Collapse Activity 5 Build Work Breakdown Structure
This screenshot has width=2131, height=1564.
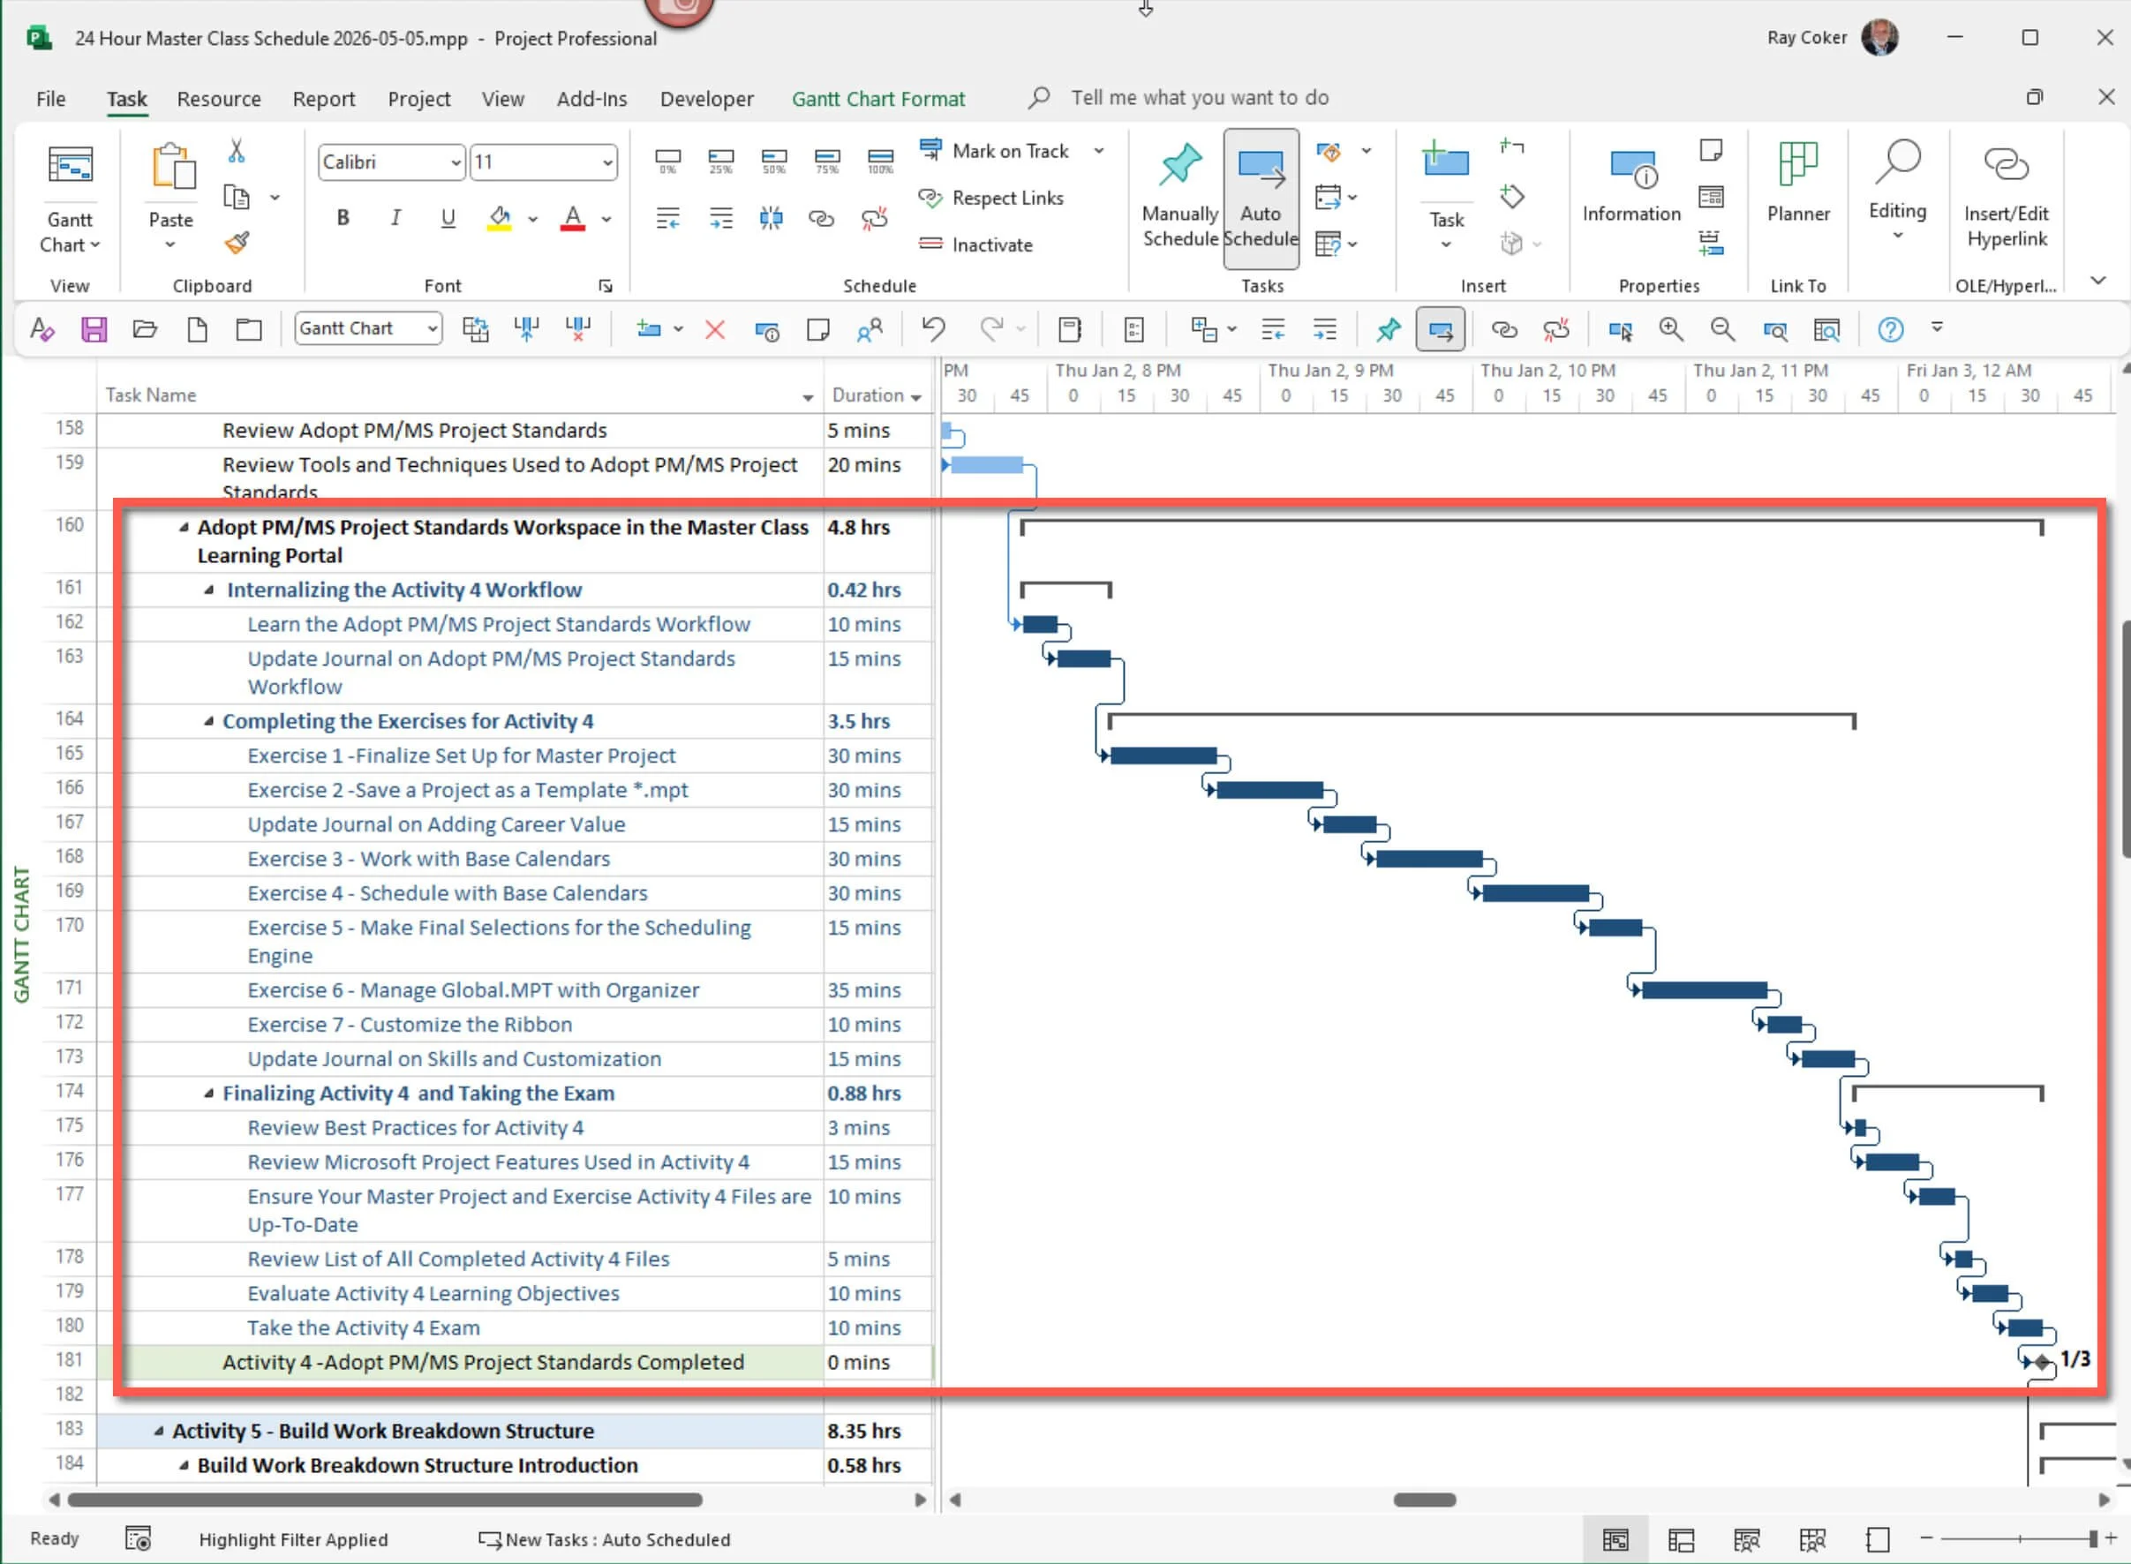pos(159,1432)
